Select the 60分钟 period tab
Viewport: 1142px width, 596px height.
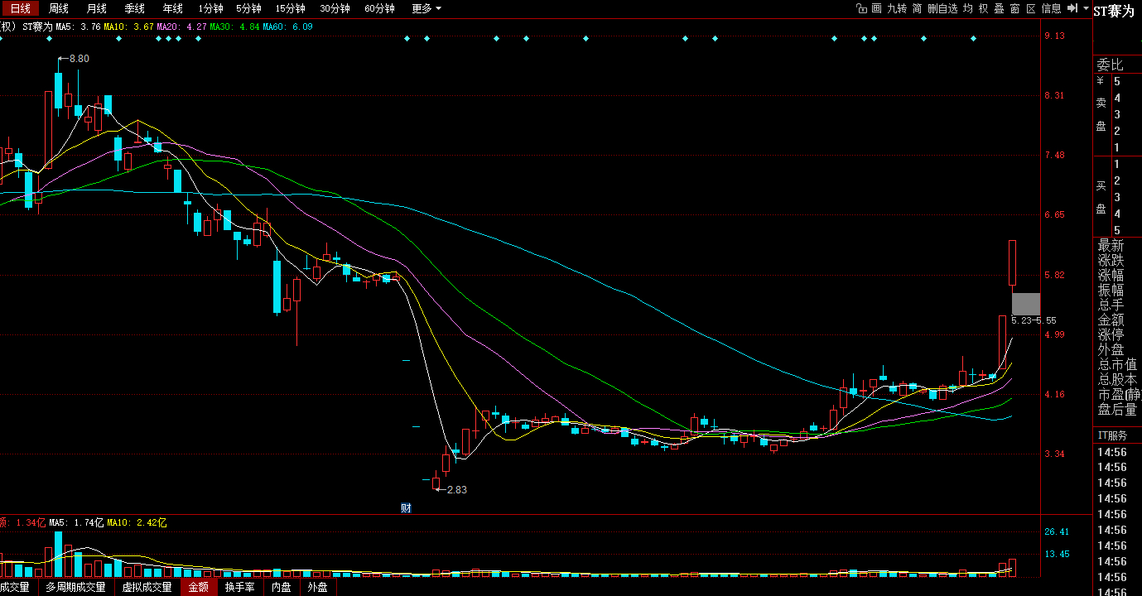[x=379, y=8]
